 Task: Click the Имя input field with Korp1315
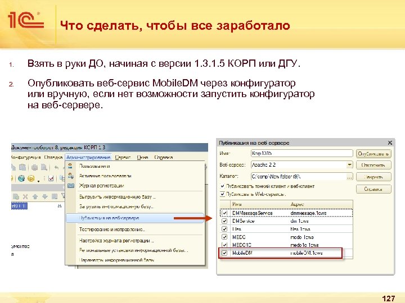(x=301, y=153)
